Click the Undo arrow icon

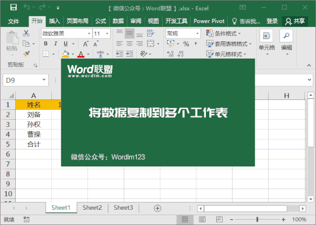(x=27, y=7)
